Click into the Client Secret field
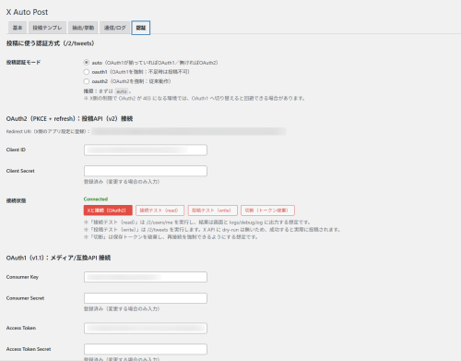Screen dimensions: 461x361 coord(146,171)
